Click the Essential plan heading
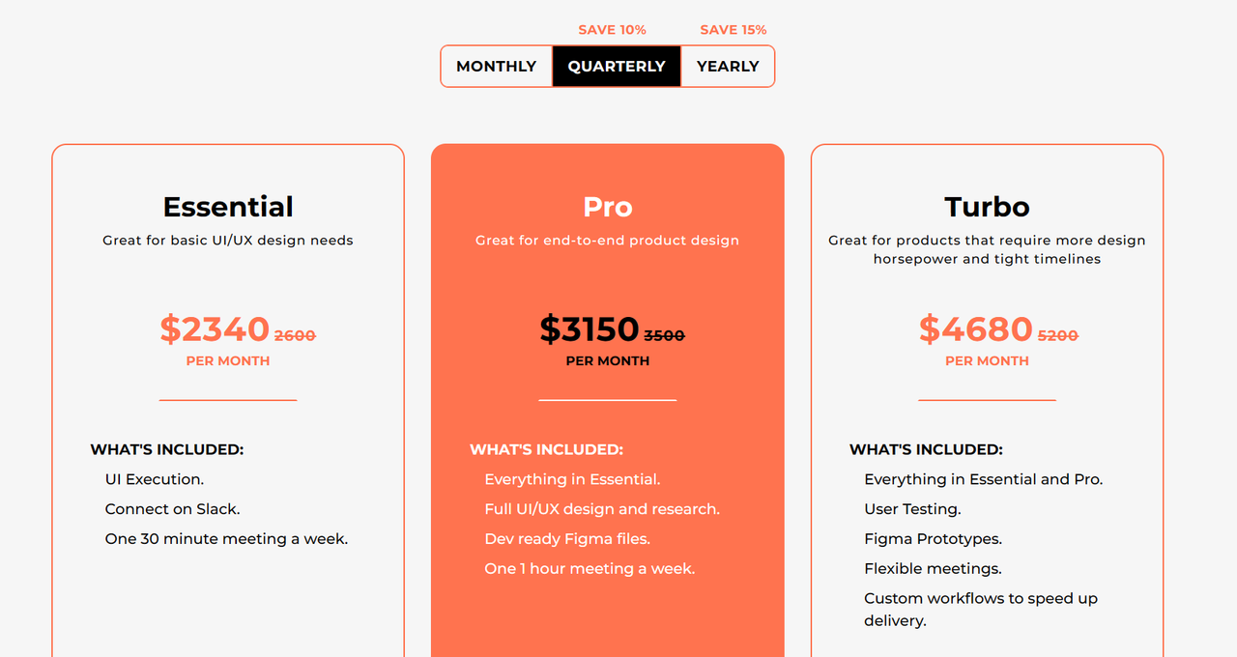Image resolution: width=1237 pixels, height=657 pixels. tap(228, 207)
